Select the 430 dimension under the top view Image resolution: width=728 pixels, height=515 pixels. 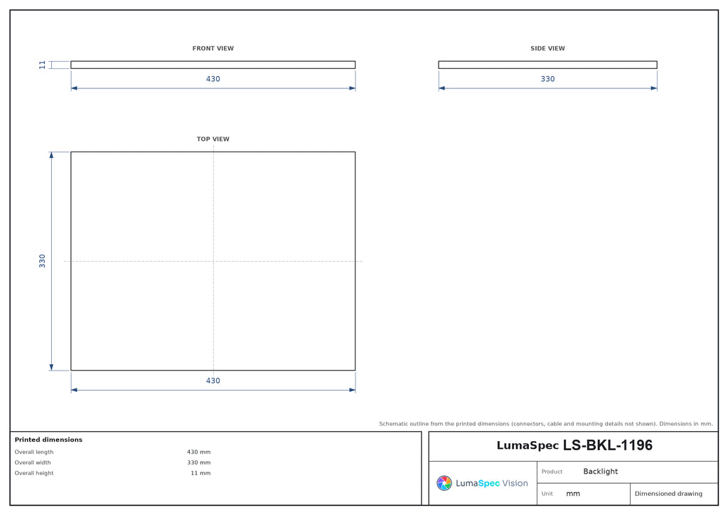[x=213, y=381]
